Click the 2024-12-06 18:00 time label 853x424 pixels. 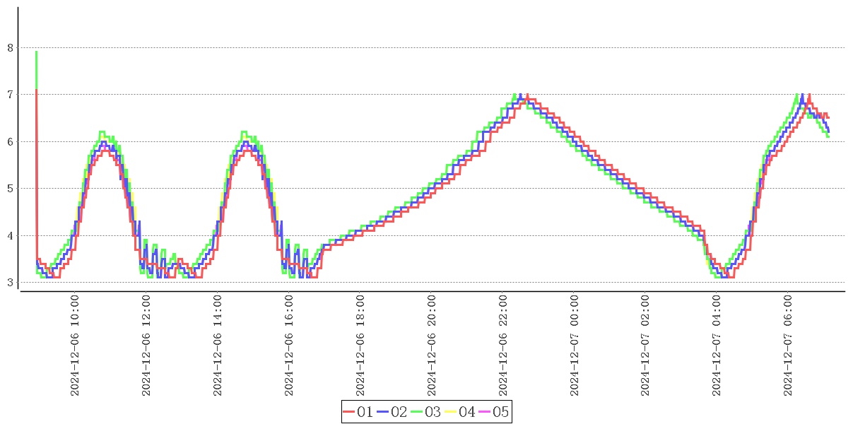point(360,346)
